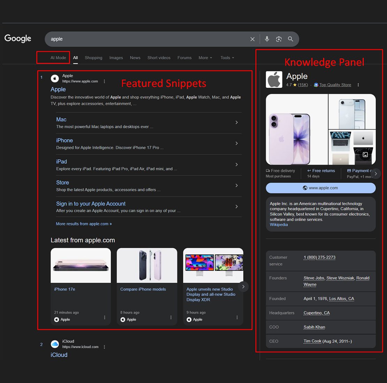Click the microphone icon for voice search
Viewport: 387px width, 383px height.
[267, 39]
